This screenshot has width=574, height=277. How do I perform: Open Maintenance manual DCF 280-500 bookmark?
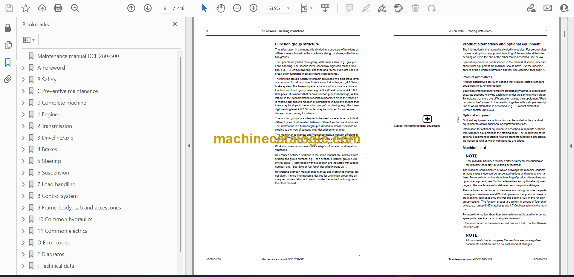tap(78, 56)
